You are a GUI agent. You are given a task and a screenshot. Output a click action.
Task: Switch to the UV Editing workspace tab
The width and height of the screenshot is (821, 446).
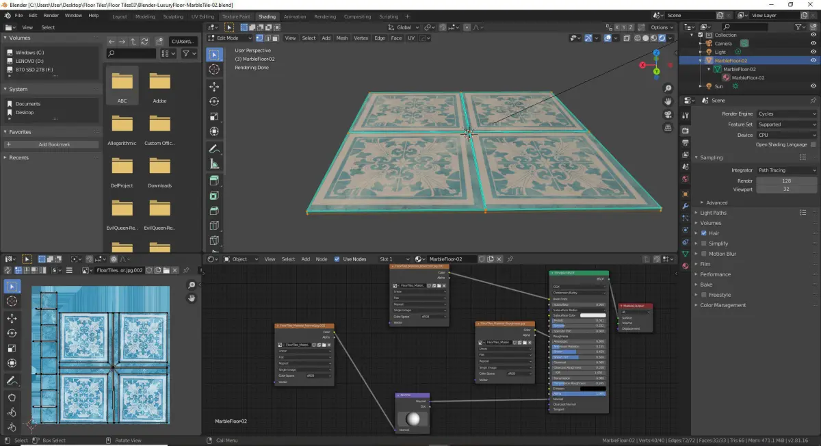click(203, 16)
